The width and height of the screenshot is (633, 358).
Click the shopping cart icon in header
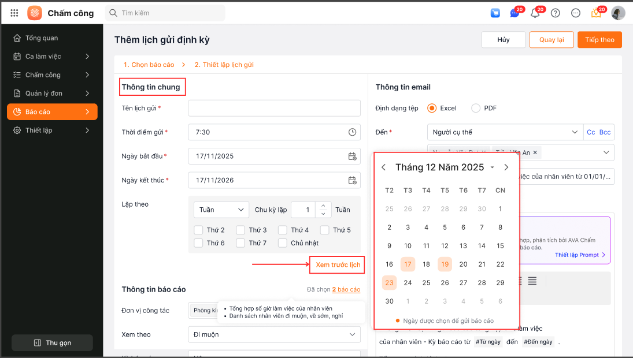point(495,13)
